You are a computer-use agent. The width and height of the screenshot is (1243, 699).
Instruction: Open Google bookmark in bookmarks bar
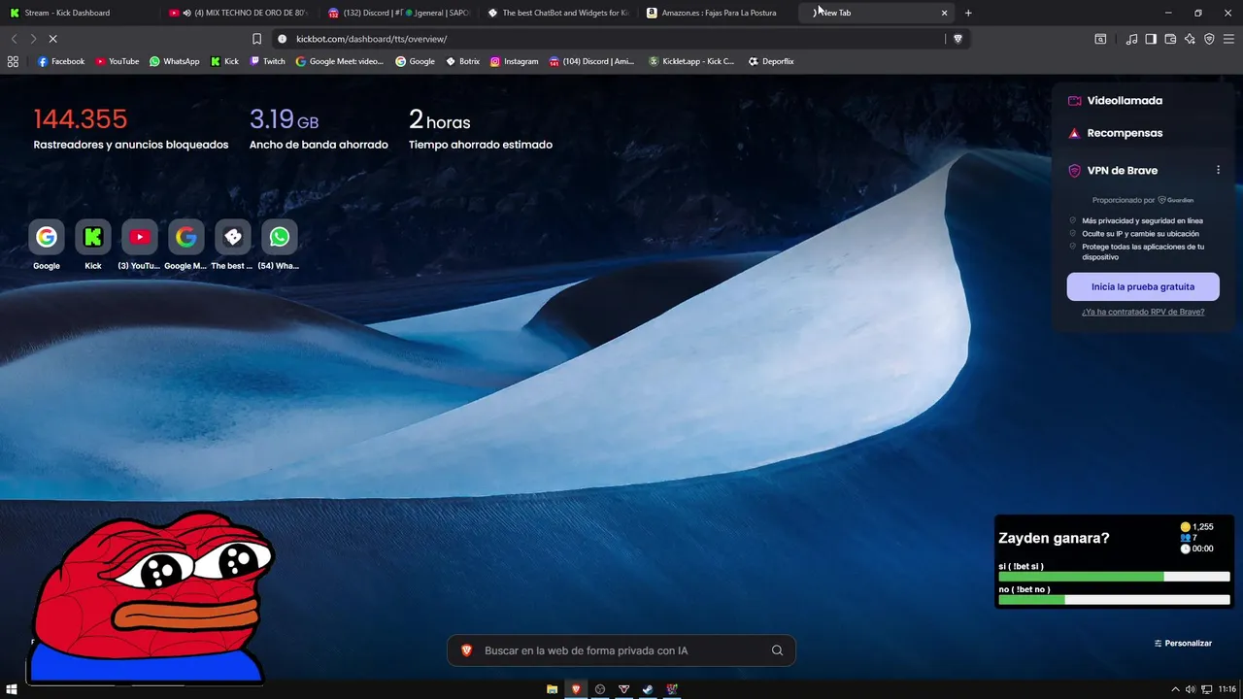click(415, 61)
